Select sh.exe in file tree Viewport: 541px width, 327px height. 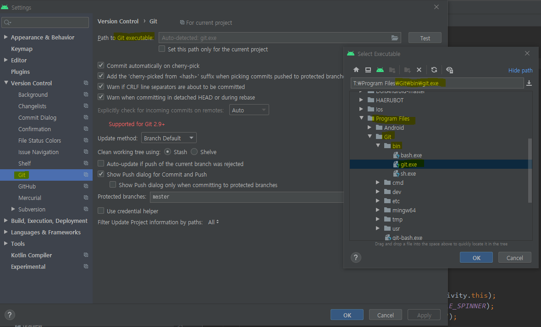click(x=408, y=173)
